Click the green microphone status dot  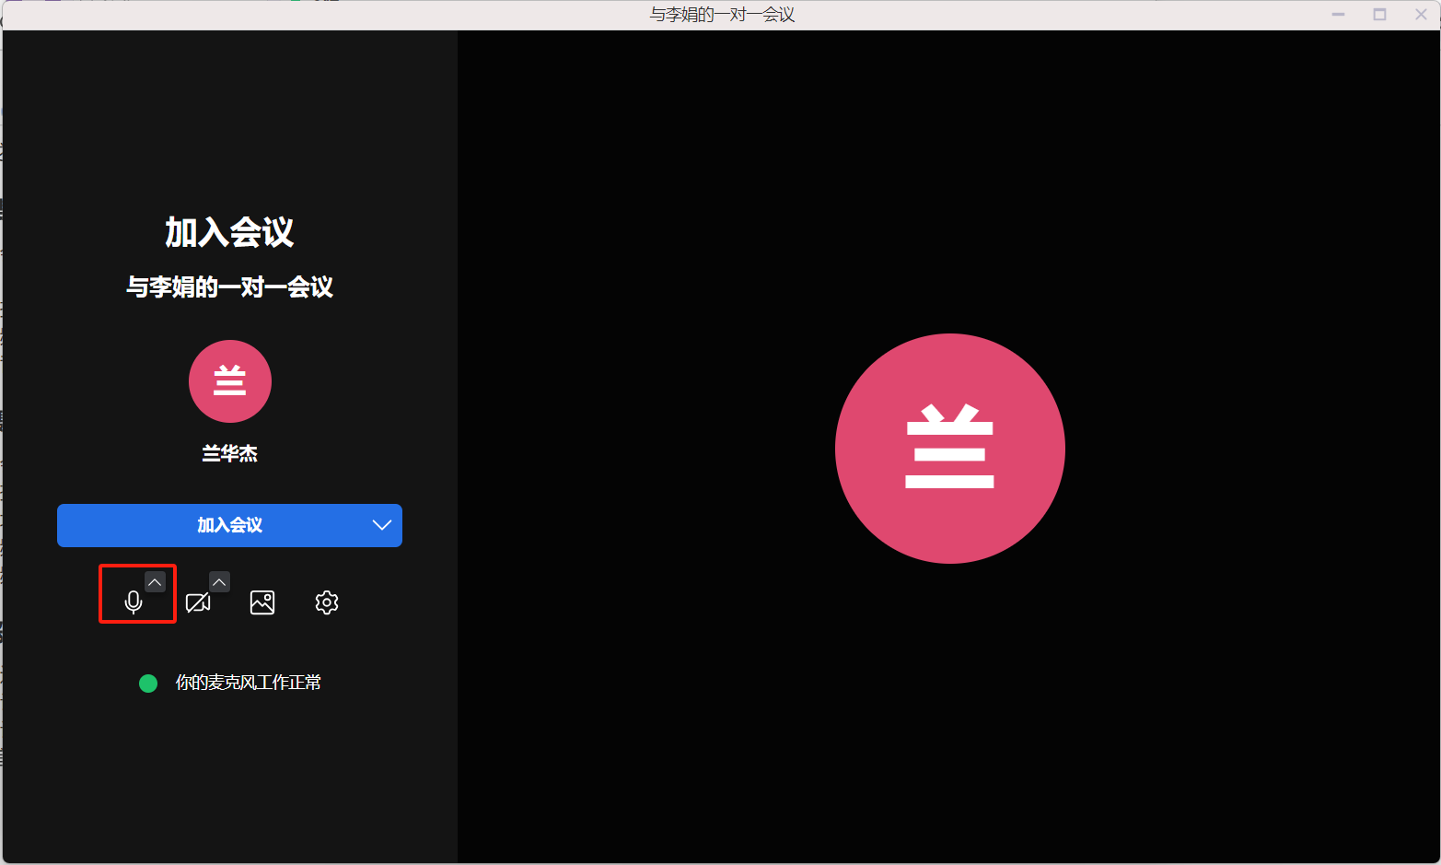(148, 683)
